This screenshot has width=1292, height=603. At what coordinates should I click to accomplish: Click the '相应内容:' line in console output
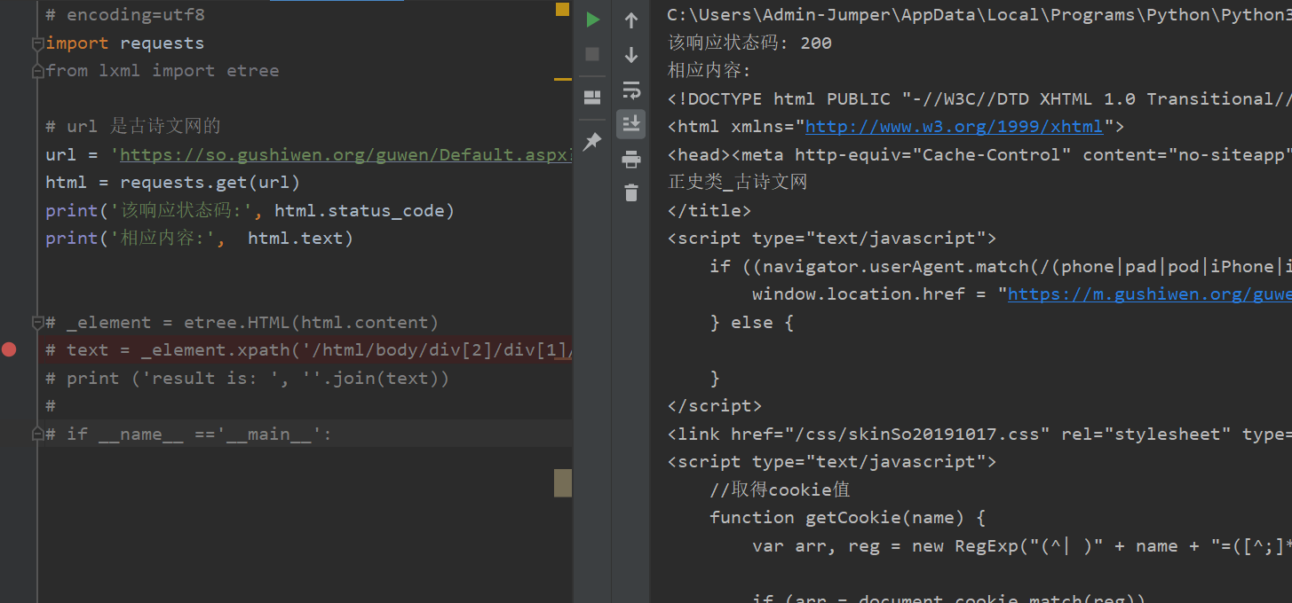point(709,71)
